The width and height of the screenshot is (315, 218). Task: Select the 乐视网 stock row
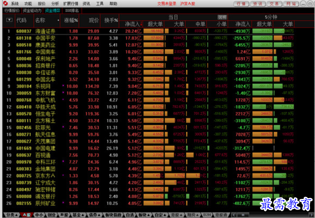[148, 86]
